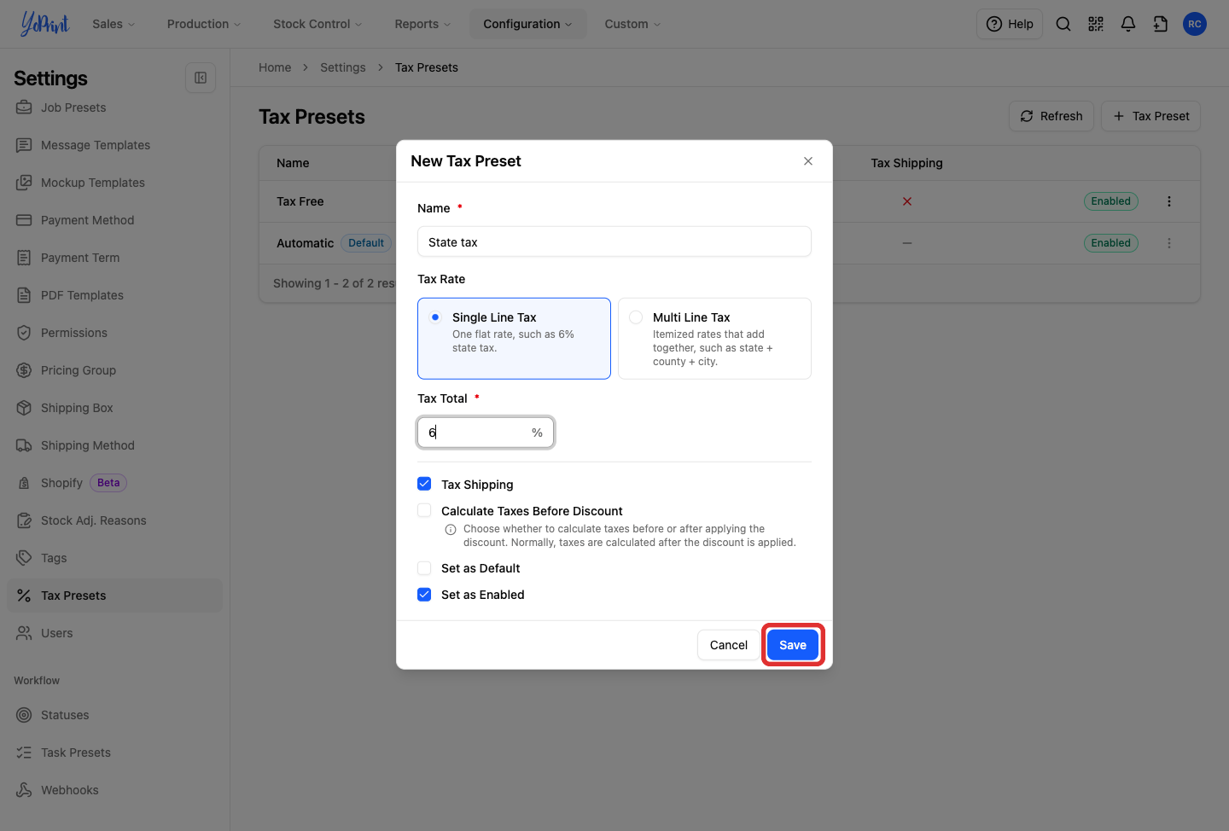Expand the Sales menu
The image size is (1229, 831).
tap(114, 24)
